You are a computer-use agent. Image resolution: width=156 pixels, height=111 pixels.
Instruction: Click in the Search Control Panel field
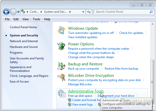point(121,12)
